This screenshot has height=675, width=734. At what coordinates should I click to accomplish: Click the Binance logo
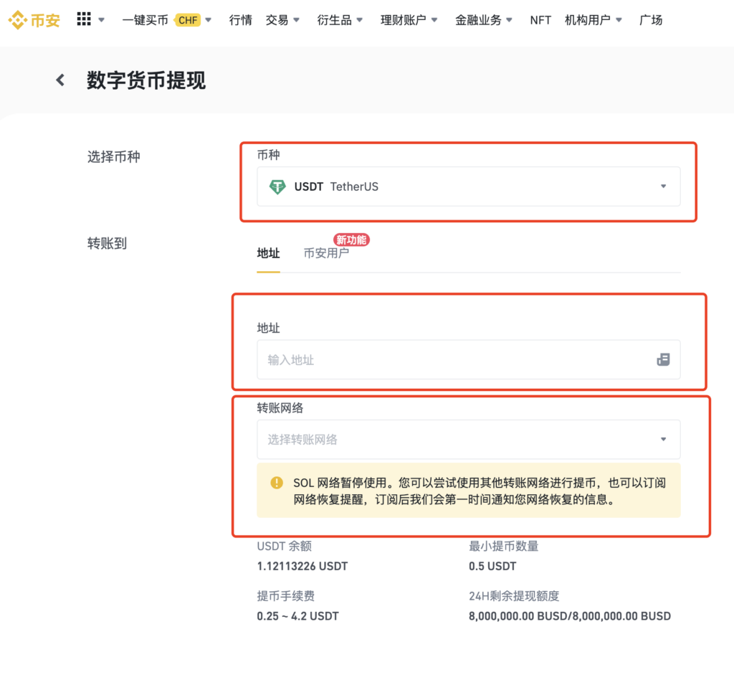coord(34,20)
